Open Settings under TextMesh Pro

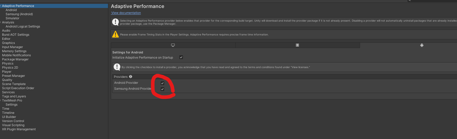click(12, 105)
